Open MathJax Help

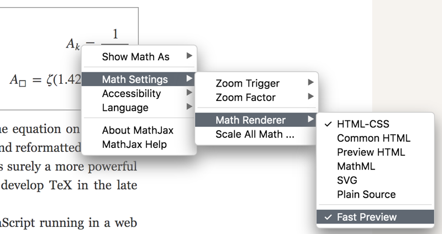[134, 145]
